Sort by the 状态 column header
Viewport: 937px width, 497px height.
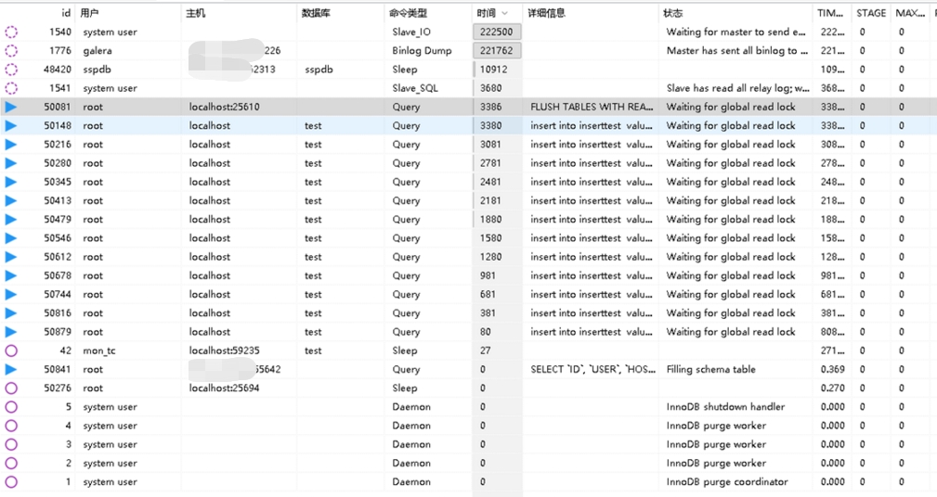pos(674,13)
